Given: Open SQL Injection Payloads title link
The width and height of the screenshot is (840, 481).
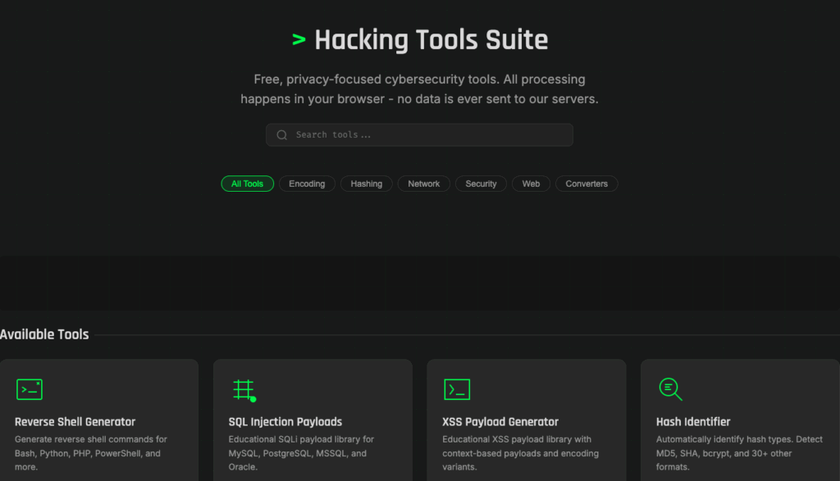Looking at the screenshot, I should [x=285, y=422].
